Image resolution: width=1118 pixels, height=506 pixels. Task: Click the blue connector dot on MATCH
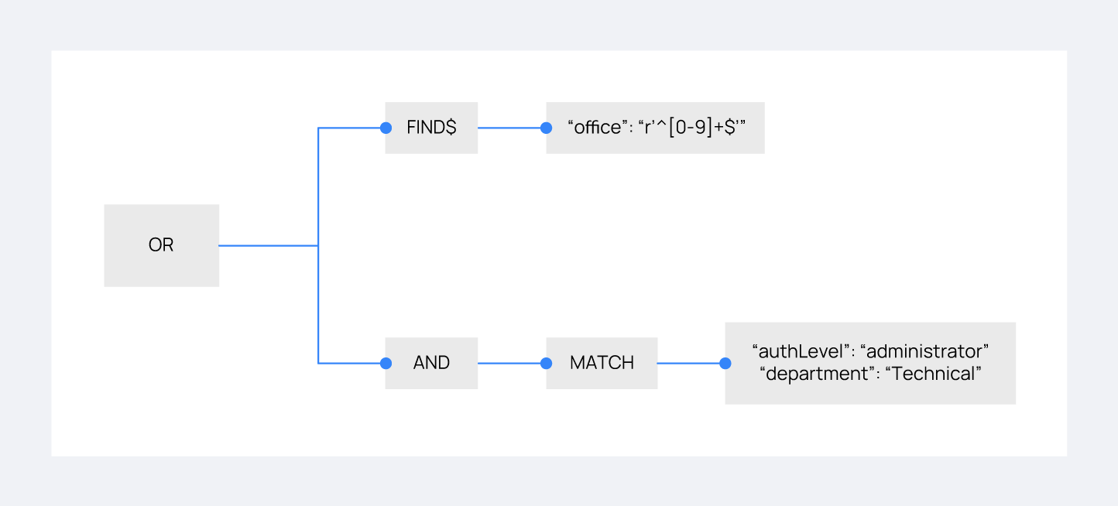click(x=547, y=363)
